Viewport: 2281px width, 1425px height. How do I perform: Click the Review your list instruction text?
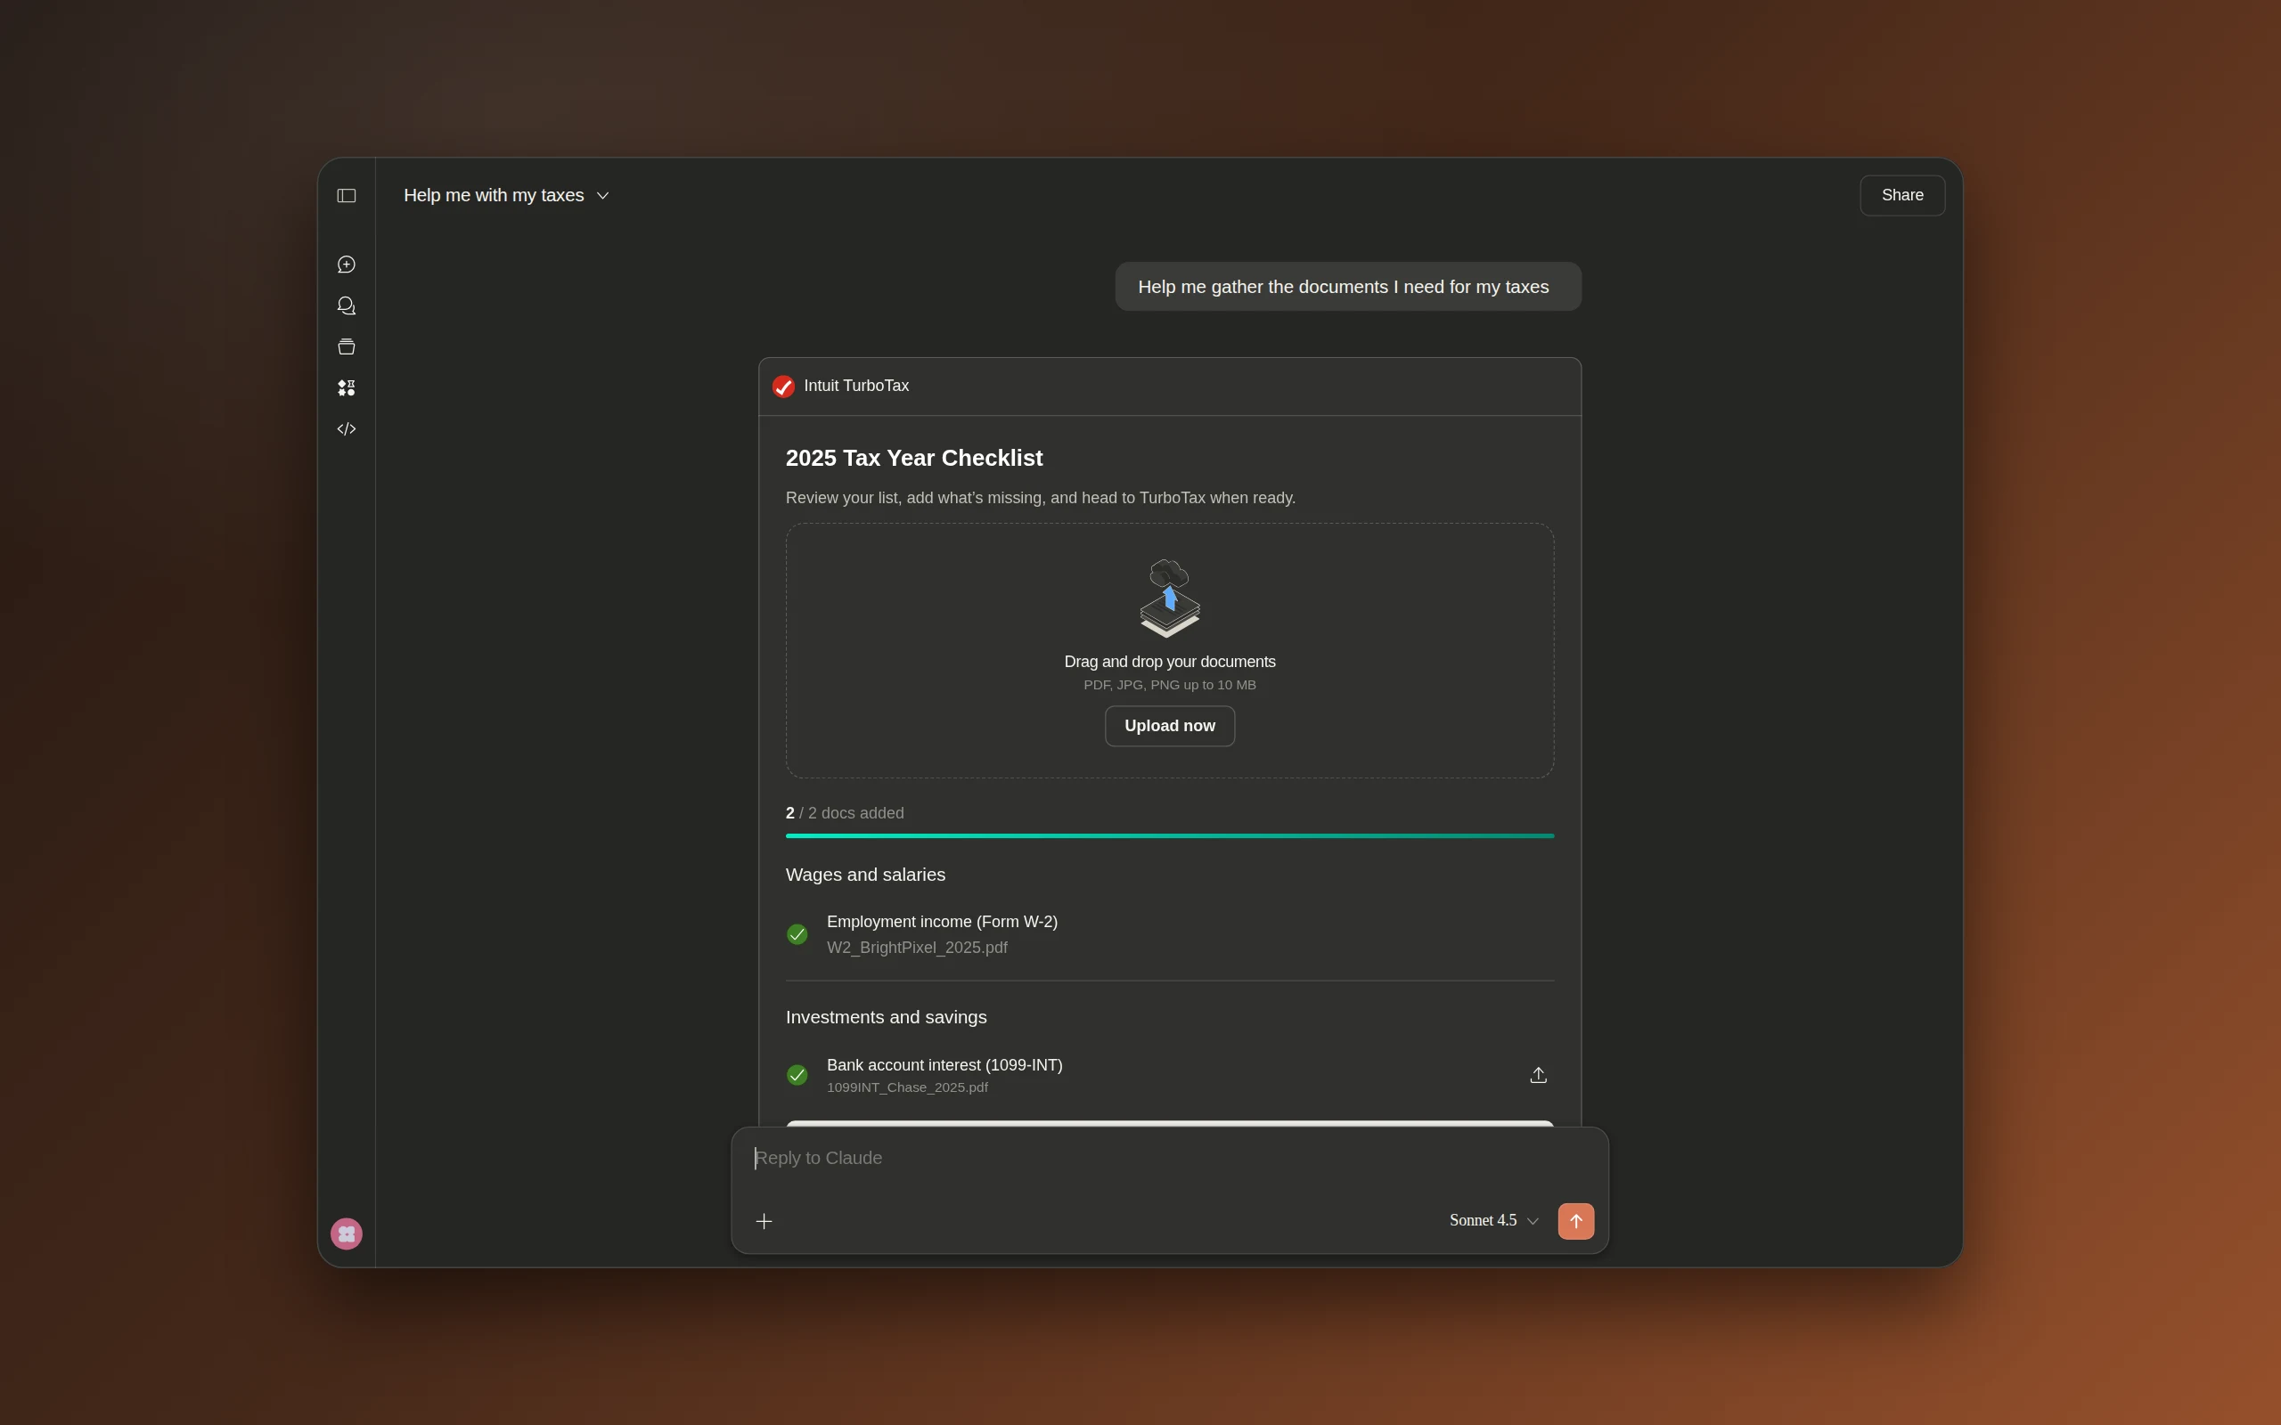[1041, 498]
